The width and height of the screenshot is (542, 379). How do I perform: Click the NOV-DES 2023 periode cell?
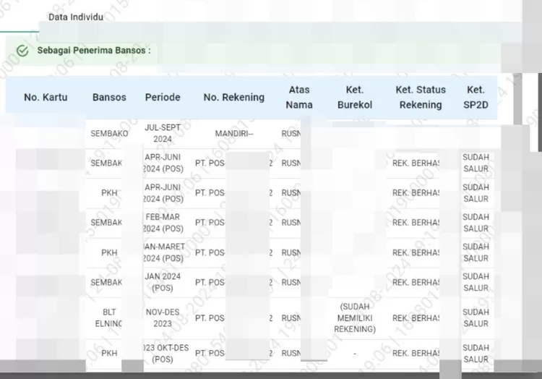coord(163,318)
